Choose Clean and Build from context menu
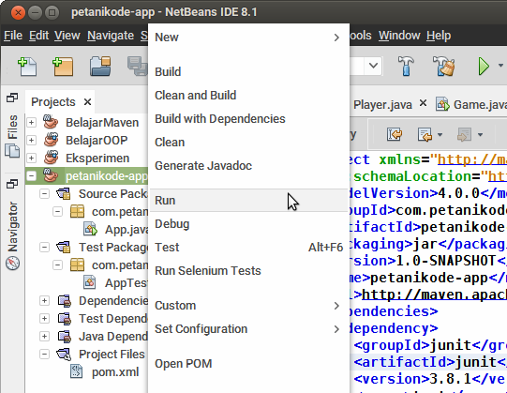 tap(248, 95)
